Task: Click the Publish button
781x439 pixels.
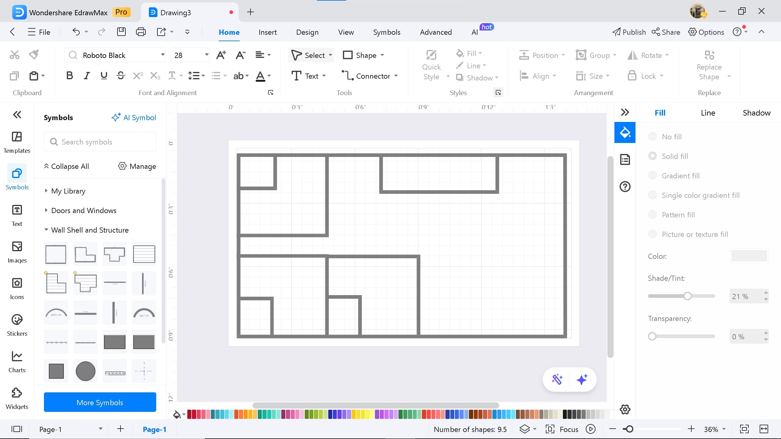Action: [x=629, y=32]
